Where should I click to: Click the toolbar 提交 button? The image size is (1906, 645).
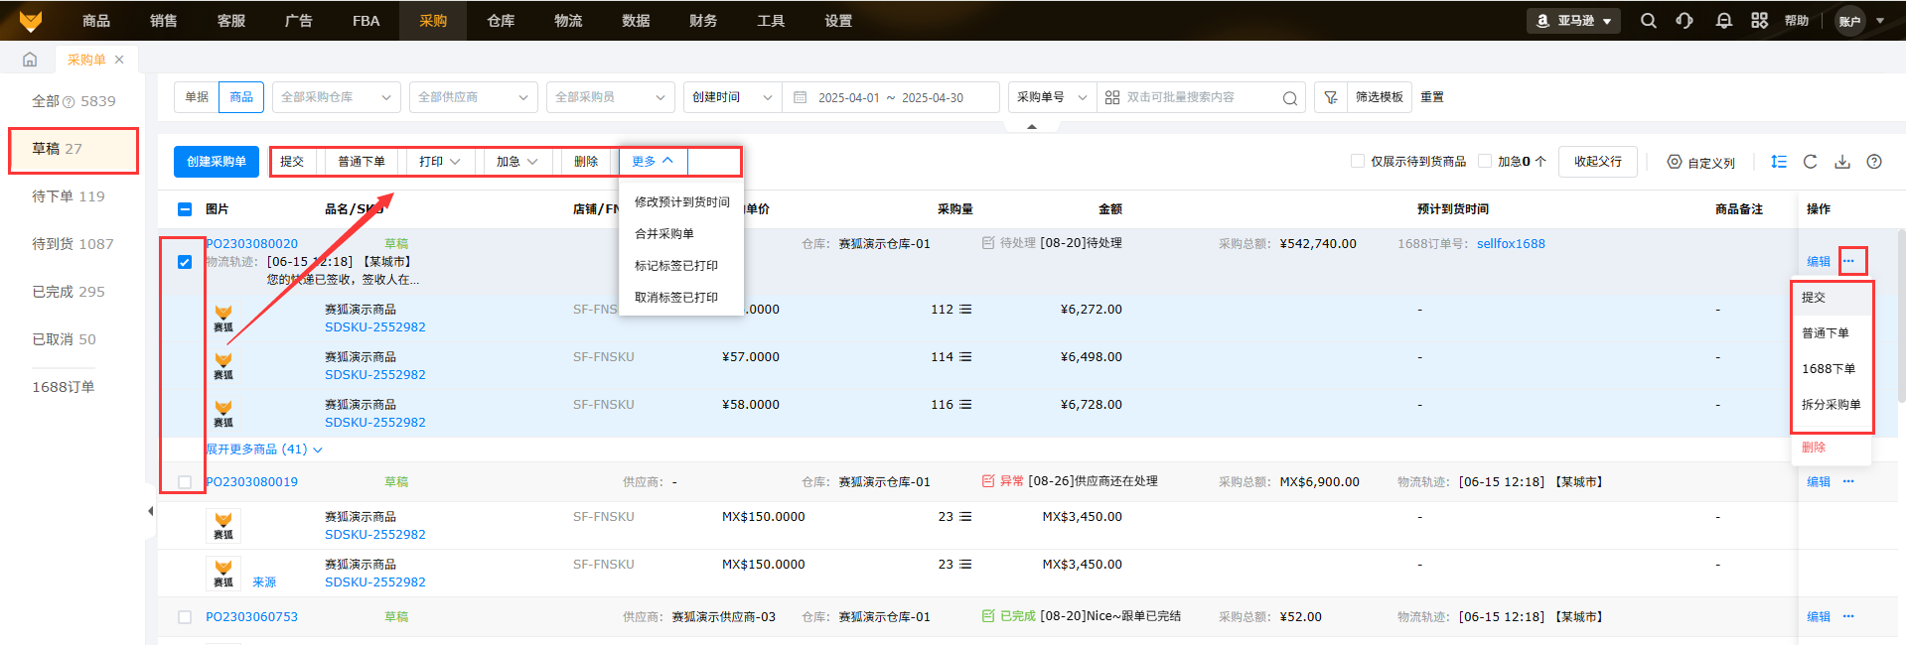click(292, 162)
